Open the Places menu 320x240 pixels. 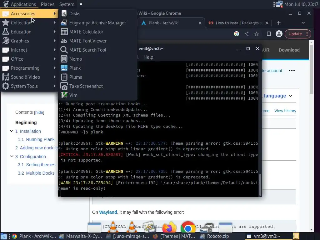tap(47, 4)
